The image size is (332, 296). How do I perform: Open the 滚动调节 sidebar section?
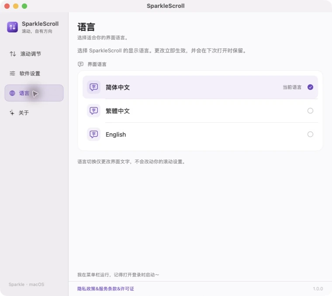click(34, 54)
